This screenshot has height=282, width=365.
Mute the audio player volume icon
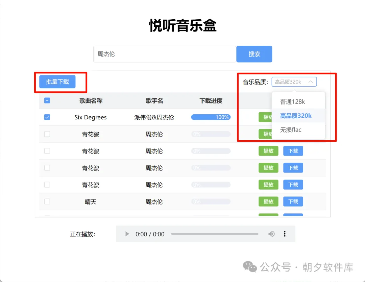coord(272,234)
